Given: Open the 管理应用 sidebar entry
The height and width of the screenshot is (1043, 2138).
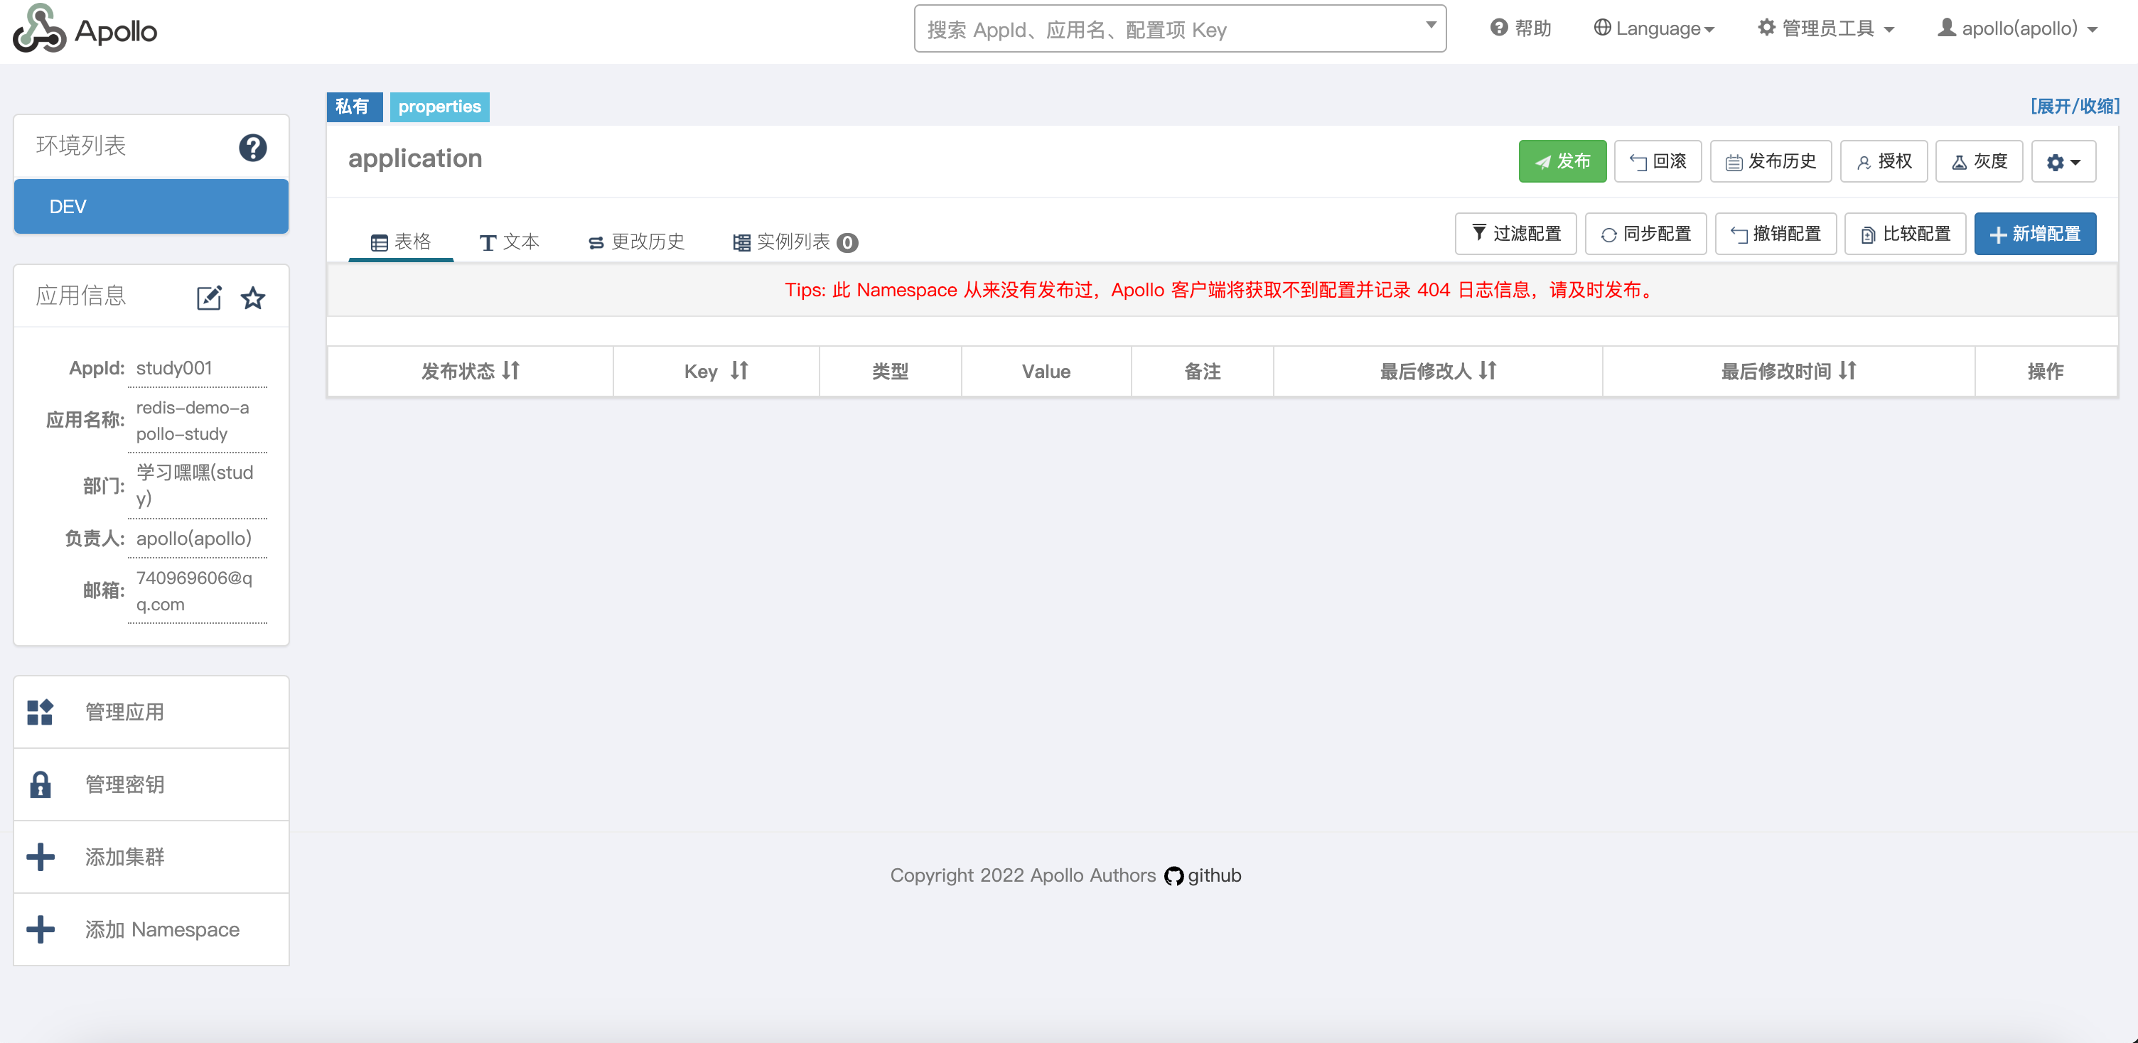Looking at the screenshot, I should click(124, 711).
